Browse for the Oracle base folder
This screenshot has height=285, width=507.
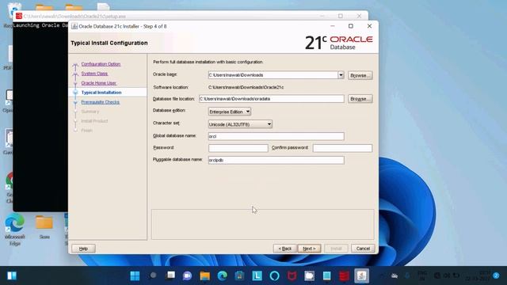click(x=360, y=75)
